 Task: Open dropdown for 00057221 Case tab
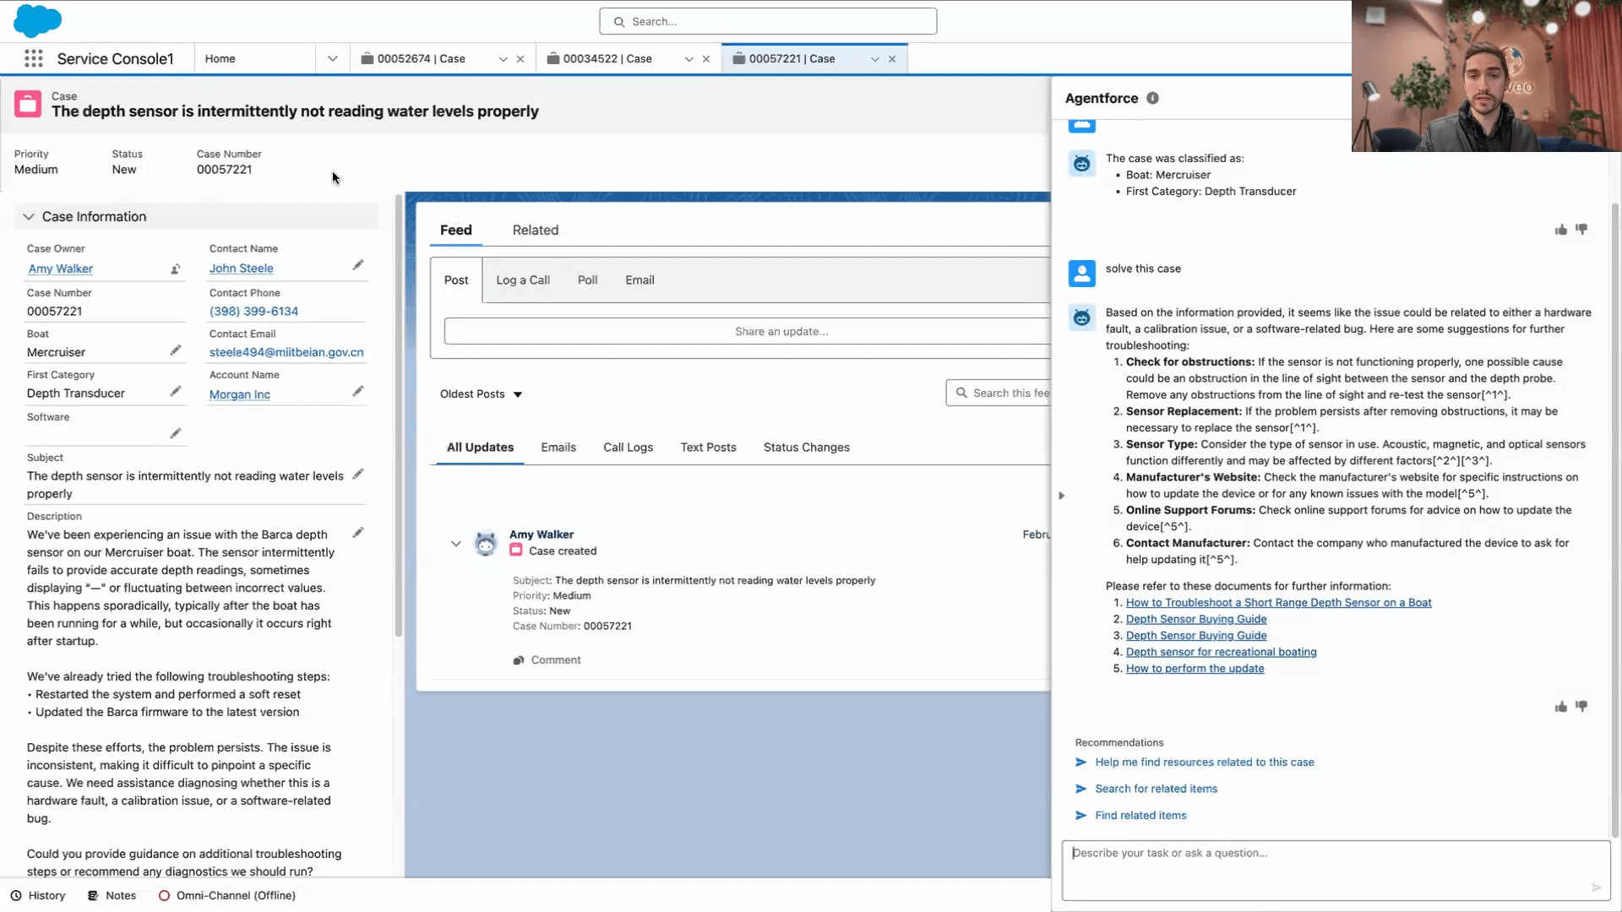[875, 59]
